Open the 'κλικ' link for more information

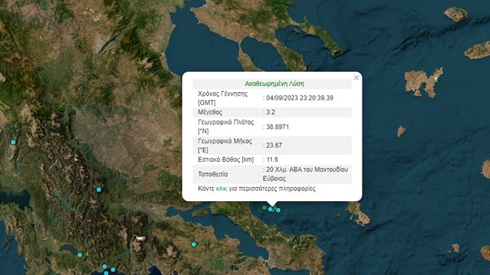[221, 188]
